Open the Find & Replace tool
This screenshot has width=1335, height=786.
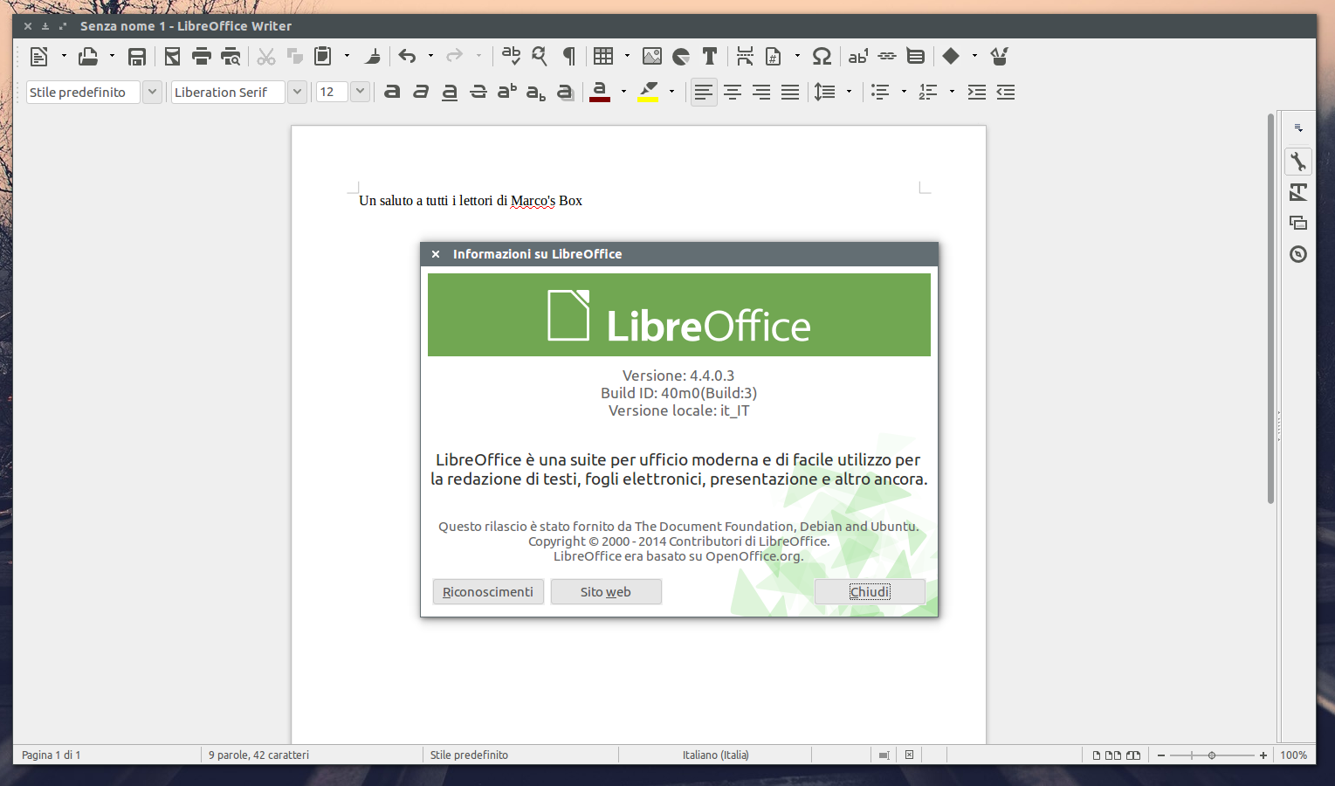click(539, 56)
